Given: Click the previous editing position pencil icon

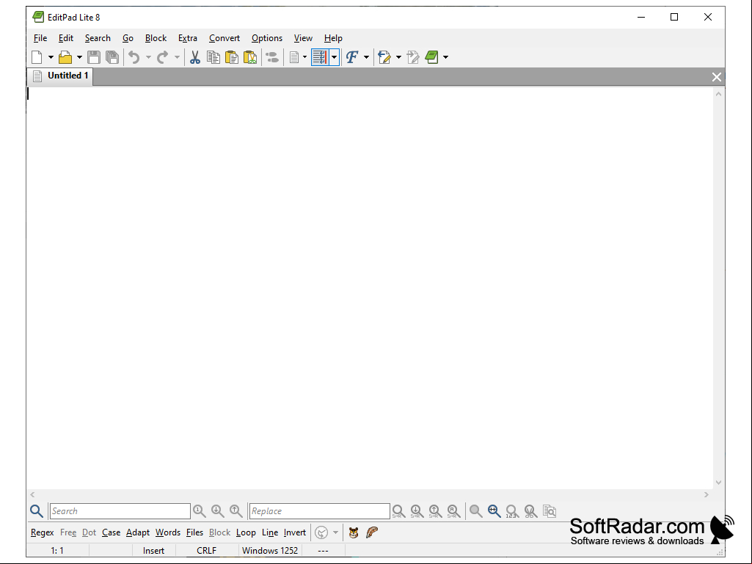Looking at the screenshot, I should point(384,57).
